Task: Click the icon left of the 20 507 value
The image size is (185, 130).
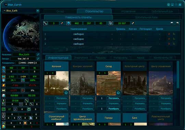Action: tap(111, 23)
